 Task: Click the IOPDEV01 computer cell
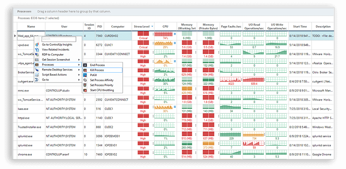point(118,145)
